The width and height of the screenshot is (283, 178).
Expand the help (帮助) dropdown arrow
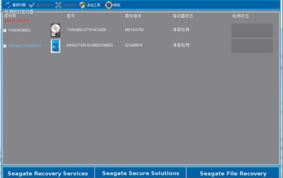pos(122,5)
